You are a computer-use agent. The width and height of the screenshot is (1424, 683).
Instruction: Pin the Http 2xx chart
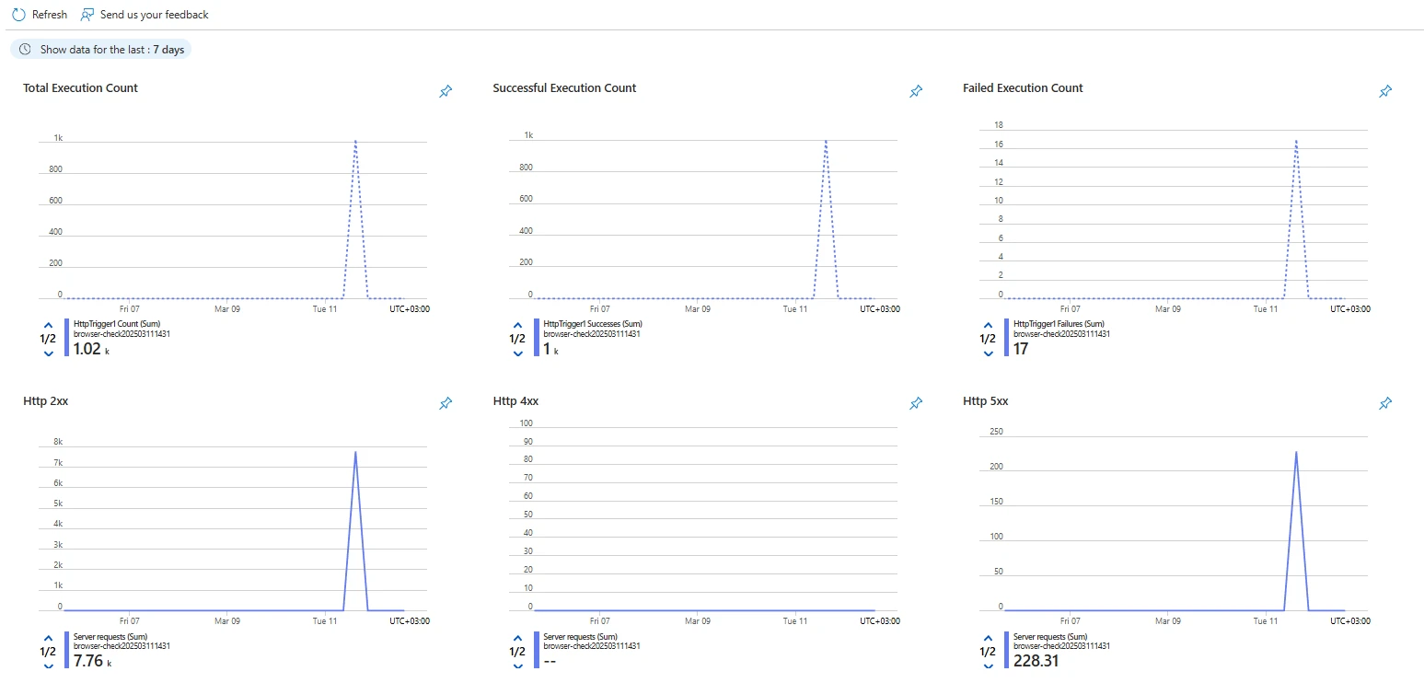[446, 403]
